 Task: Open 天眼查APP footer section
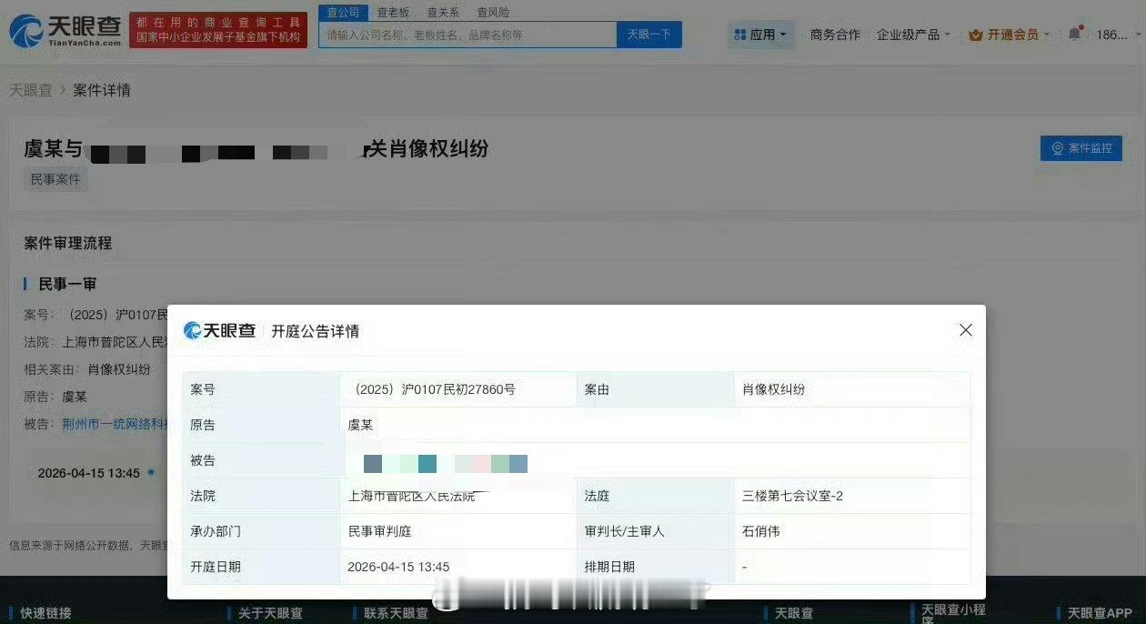[1100, 614]
